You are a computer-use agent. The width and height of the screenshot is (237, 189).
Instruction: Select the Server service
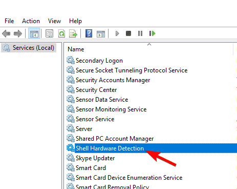coord(84,129)
